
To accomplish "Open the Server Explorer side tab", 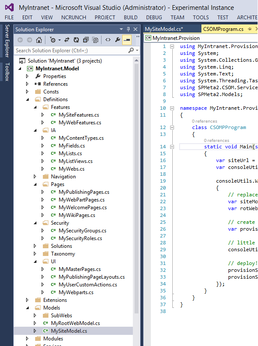I will pos(7,41).
